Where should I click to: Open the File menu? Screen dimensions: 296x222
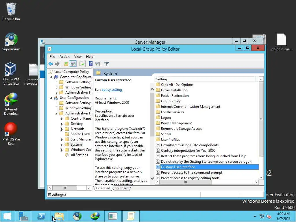pos(52,57)
